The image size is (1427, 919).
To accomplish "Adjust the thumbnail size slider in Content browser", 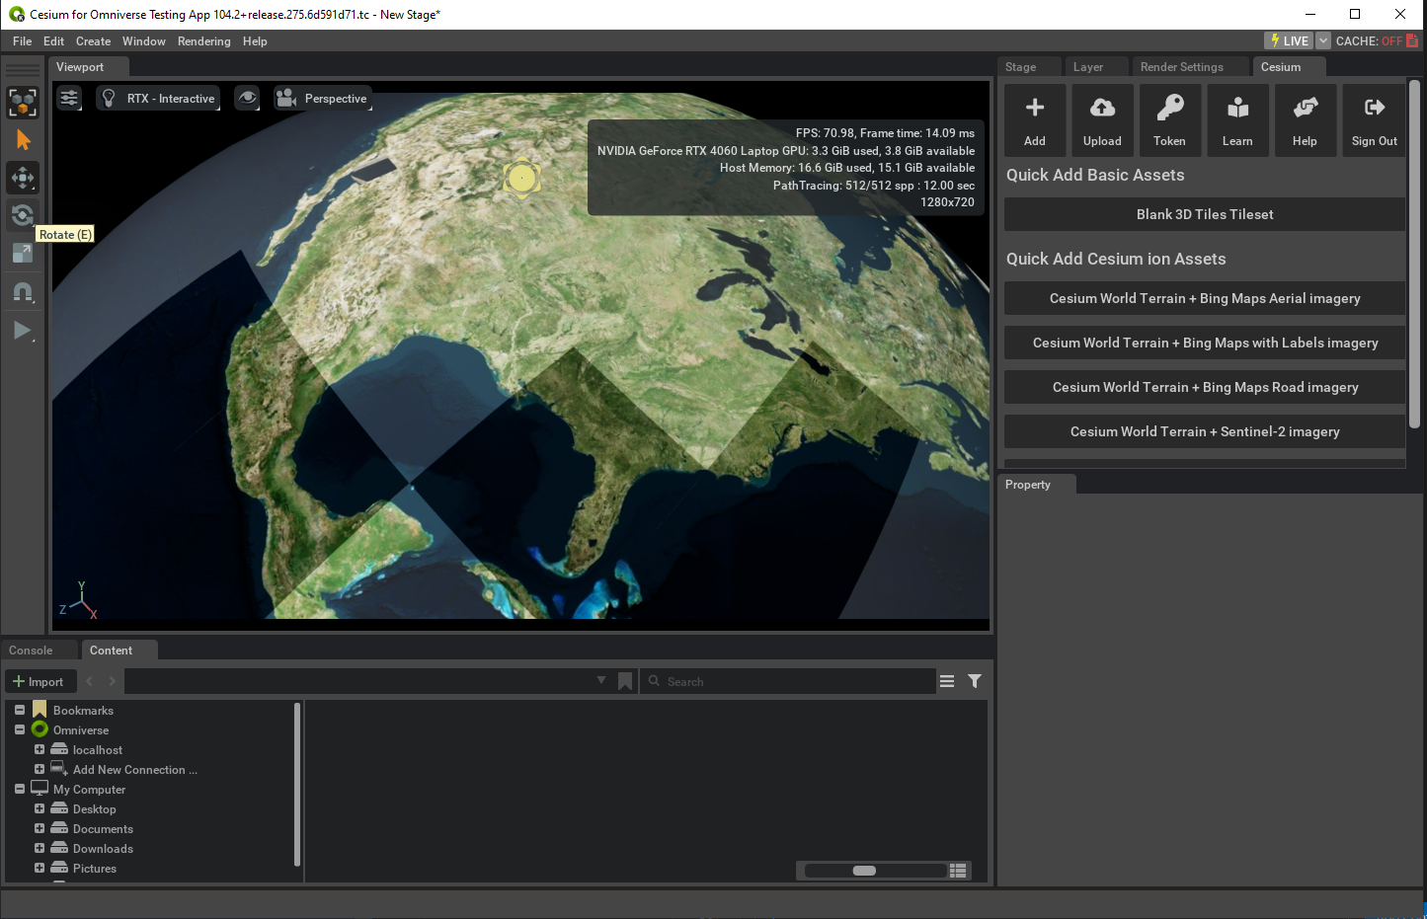I will (x=865, y=871).
